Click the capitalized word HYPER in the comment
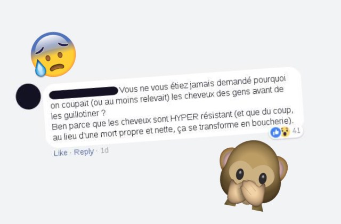This screenshot has height=224, width=341. click(x=184, y=117)
